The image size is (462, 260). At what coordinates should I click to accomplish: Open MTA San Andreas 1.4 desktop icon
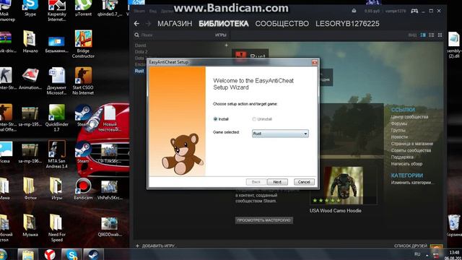click(x=56, y=155)
